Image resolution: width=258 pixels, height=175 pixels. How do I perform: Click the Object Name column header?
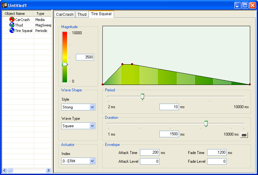coord(18,14)
